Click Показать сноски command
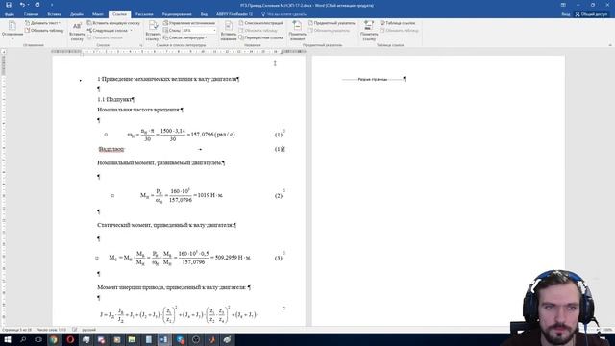The height and width of the screenshot is (346, 615). pyautogui.click(x=105, y=37)
